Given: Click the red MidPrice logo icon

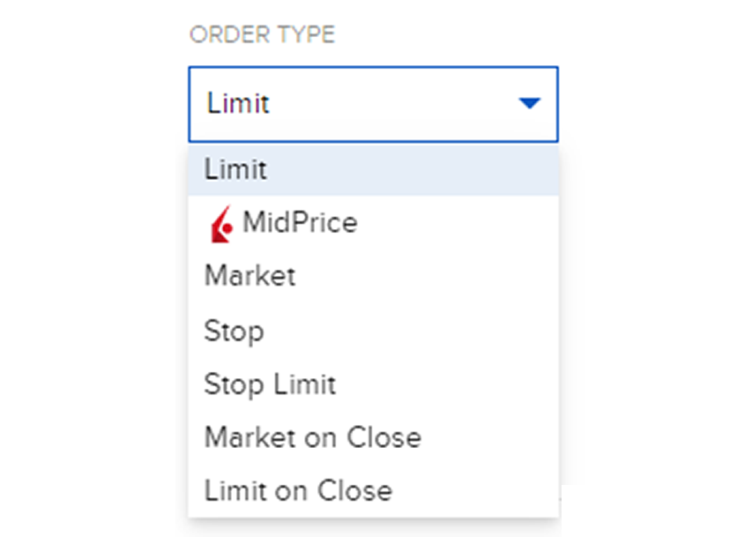Looking at the screenshot, I should click(220, 224).
